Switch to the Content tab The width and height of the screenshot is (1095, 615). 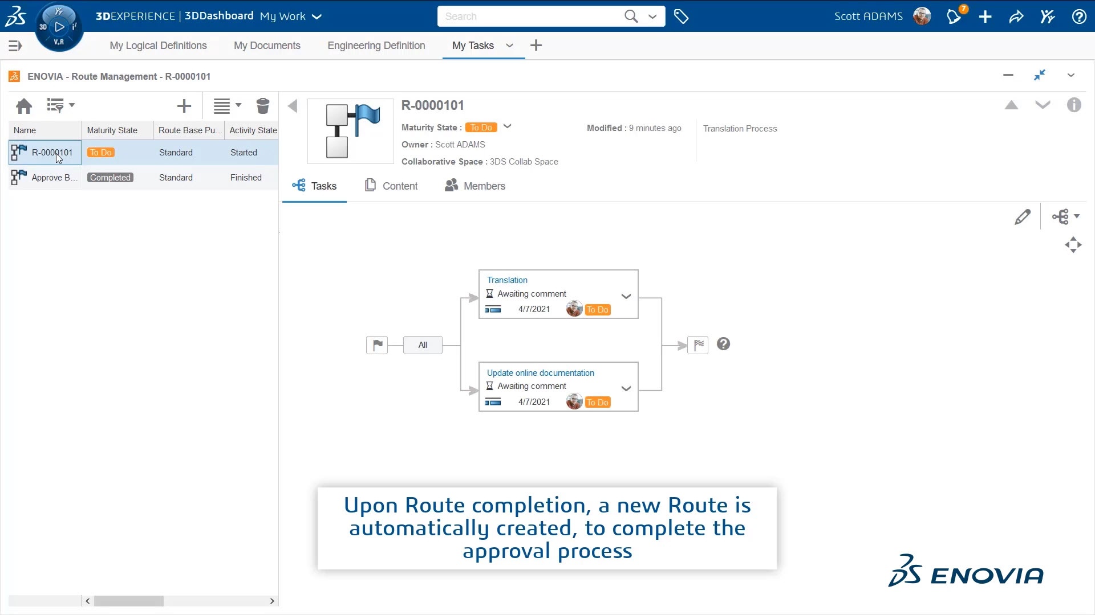[x=391, y=186]
